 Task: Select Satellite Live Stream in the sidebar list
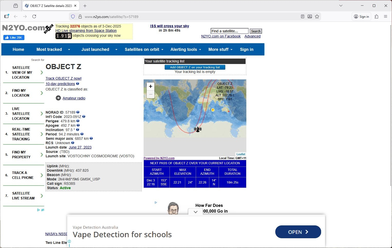tap(23, 196)
